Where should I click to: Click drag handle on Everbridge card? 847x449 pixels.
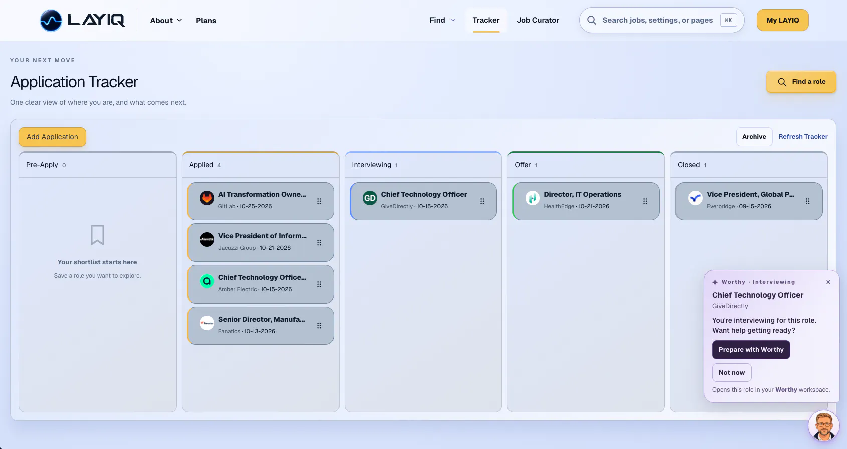(x=808, y=201)
